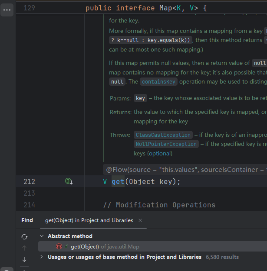Viewport: 267px width, 271px height.
Task: Click the Rerun refresh icon in Find panel
Action: (x=24, y=236)
